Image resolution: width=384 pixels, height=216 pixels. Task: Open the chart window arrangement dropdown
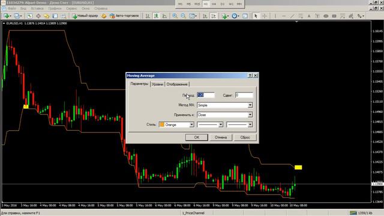pyautogui.click(x=193, y=16)
